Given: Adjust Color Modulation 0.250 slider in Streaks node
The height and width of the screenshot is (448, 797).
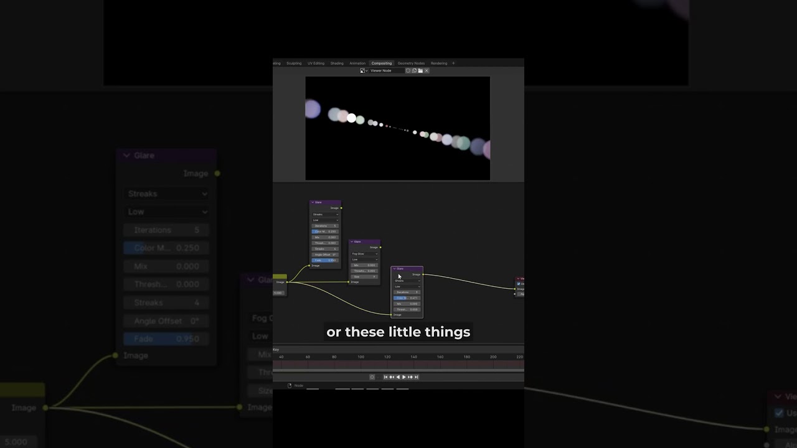Looking at the screenshot, I should pos(325,231).
